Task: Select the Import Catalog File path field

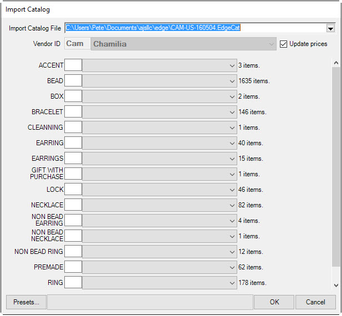Action: point(194,28)
